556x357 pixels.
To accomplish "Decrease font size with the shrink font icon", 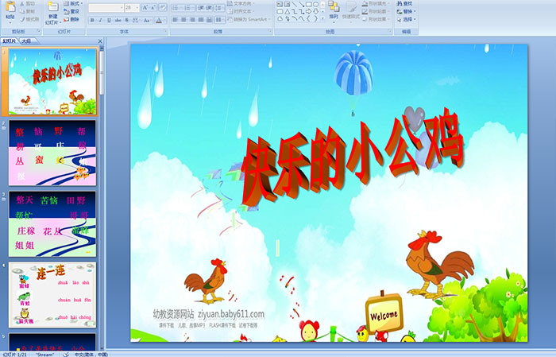I will 153,8.
